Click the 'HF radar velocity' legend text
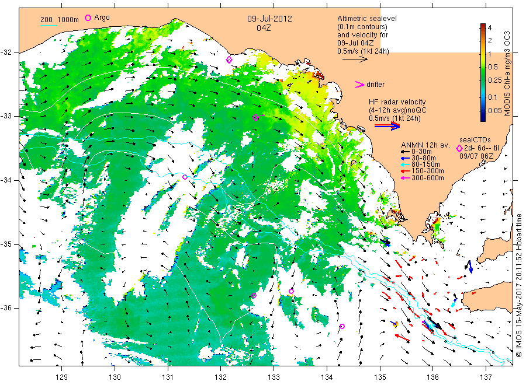 [397, 101]
